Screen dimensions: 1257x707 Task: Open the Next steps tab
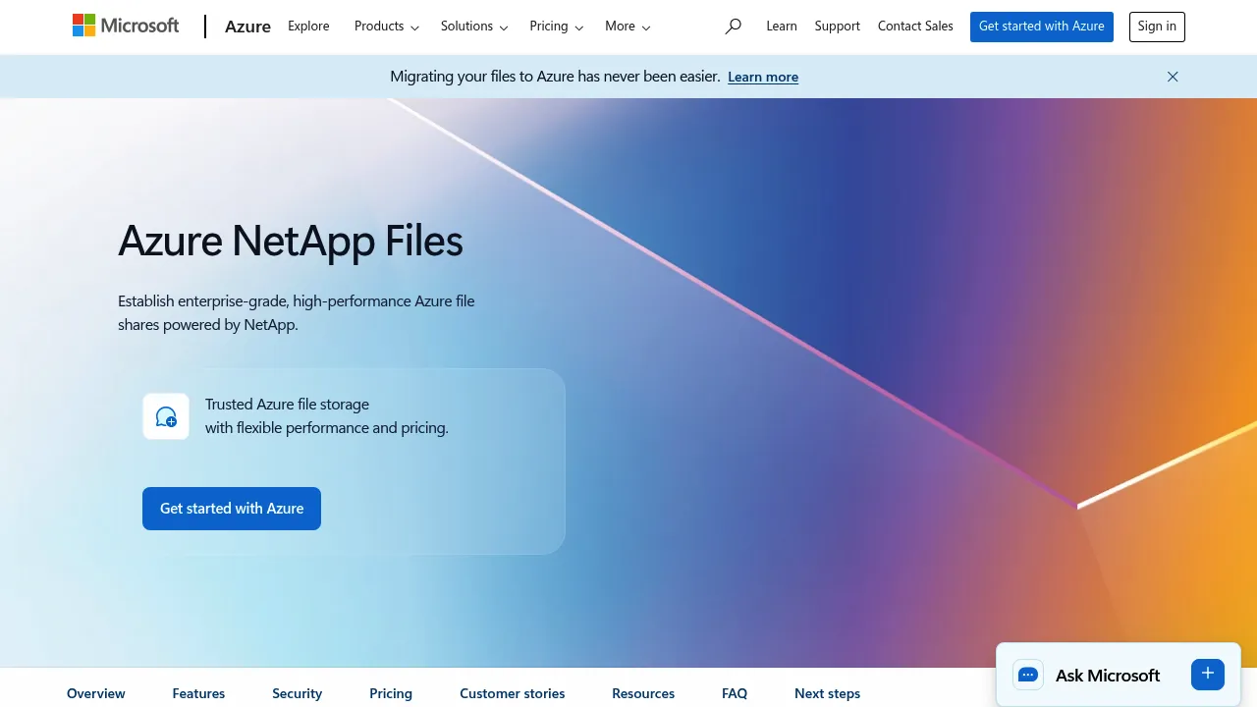[827, 693]
